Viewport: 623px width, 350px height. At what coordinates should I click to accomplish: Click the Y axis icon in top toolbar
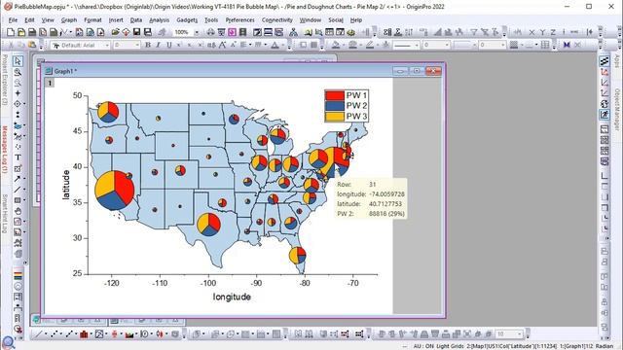(x=542, y=32)
